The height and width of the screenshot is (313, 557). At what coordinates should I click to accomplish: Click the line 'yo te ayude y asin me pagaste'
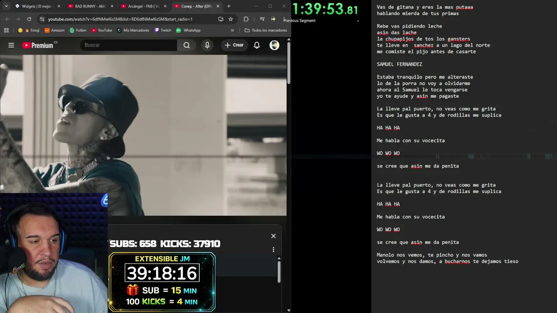coord(418,96)
